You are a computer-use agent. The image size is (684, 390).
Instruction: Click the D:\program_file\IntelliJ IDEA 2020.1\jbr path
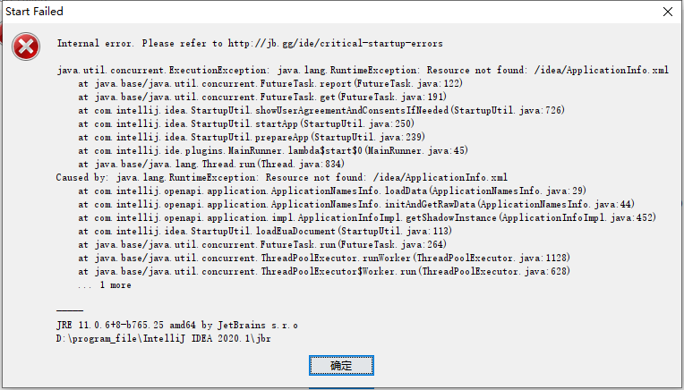(x=164, y=339)
